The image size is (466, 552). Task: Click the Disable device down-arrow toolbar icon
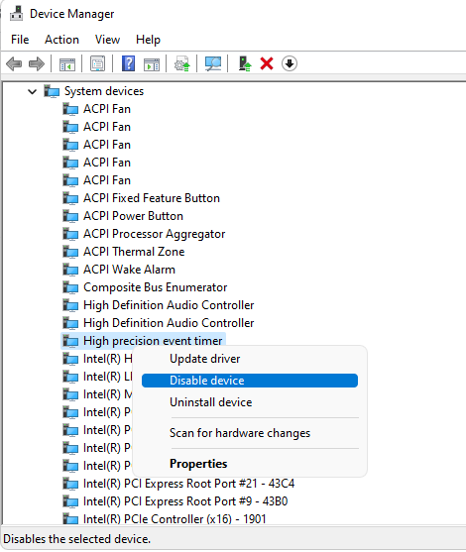[x=290, y=63]
